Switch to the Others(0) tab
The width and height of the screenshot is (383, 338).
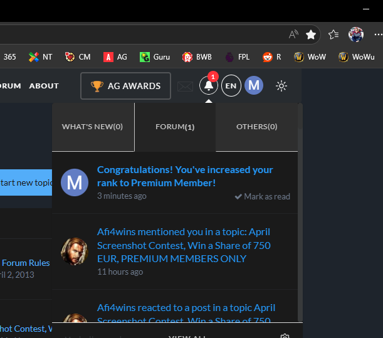(x=256, y=127)
